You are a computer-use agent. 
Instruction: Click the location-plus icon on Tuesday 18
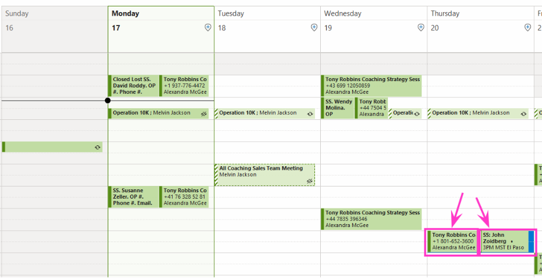pos(314,28)
